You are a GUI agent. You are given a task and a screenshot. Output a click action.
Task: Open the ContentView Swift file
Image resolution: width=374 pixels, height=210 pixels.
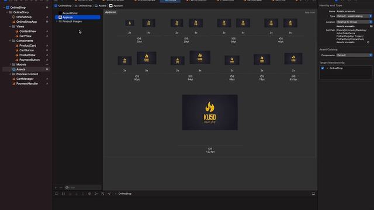27,31
